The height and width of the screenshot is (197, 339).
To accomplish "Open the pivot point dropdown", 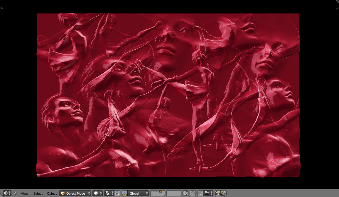I will point(109,193).
